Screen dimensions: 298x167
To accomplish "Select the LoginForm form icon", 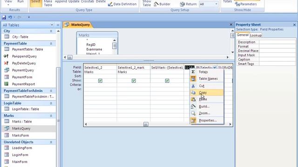I will click(x=7, y=154).
